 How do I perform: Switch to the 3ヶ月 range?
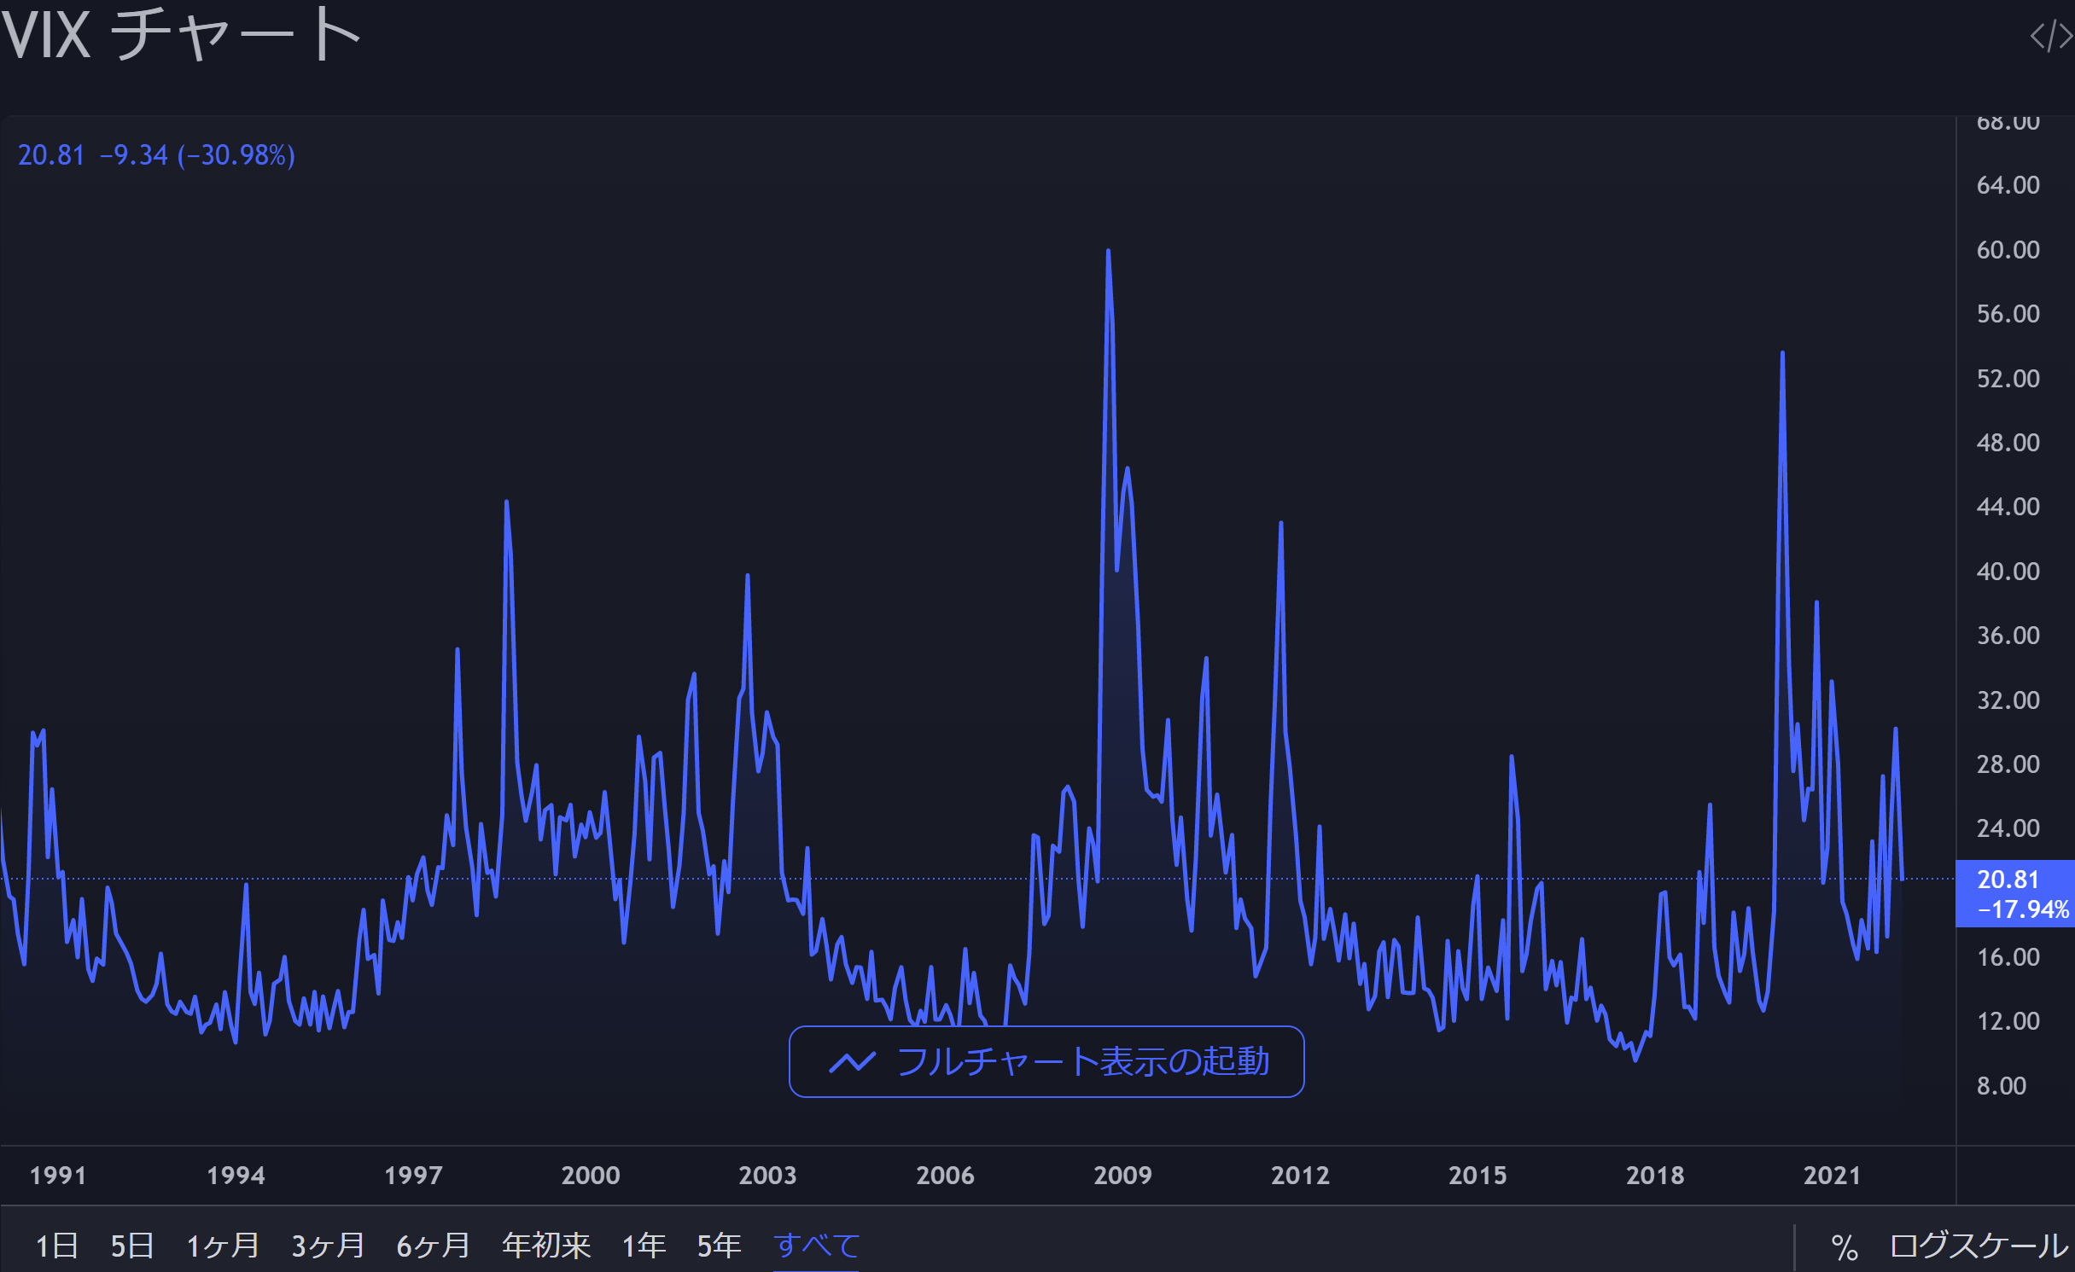328,1246
